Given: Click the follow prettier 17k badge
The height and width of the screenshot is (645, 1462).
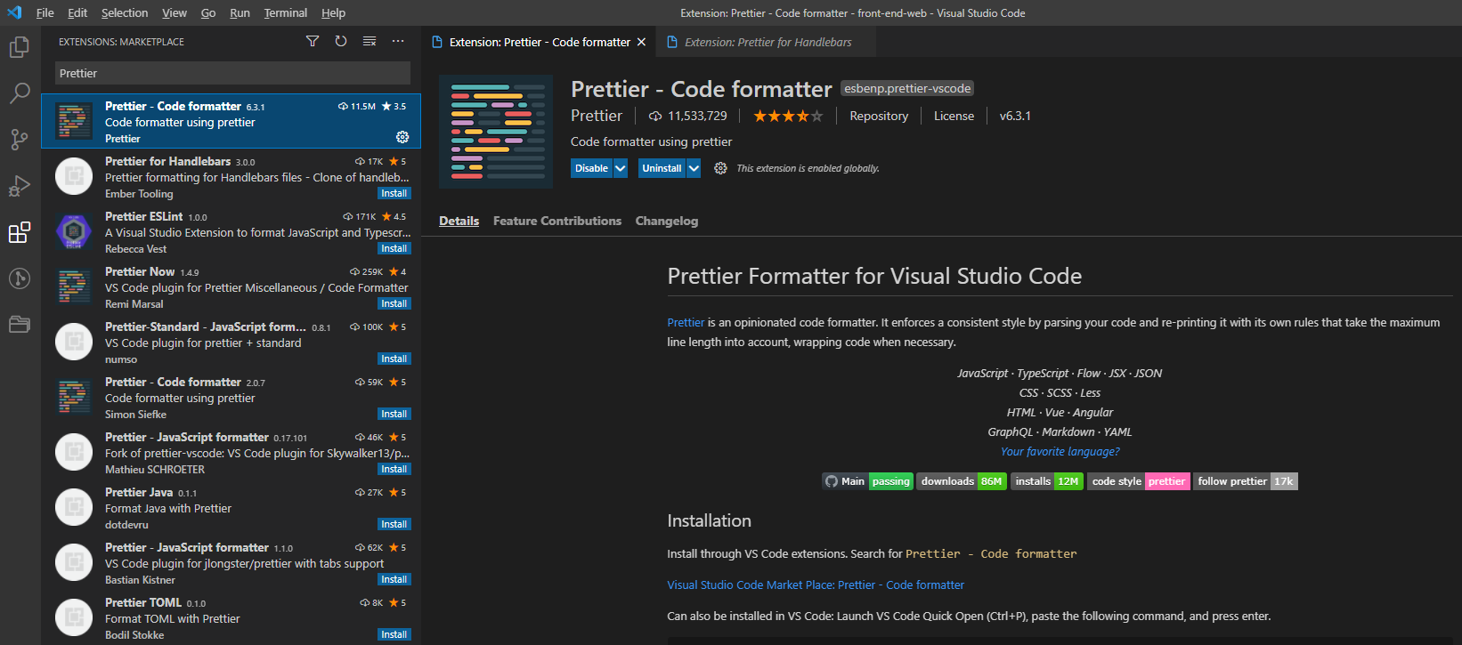Looking at the screenshot, I should pyautogui.click(x=1246, y=481).
